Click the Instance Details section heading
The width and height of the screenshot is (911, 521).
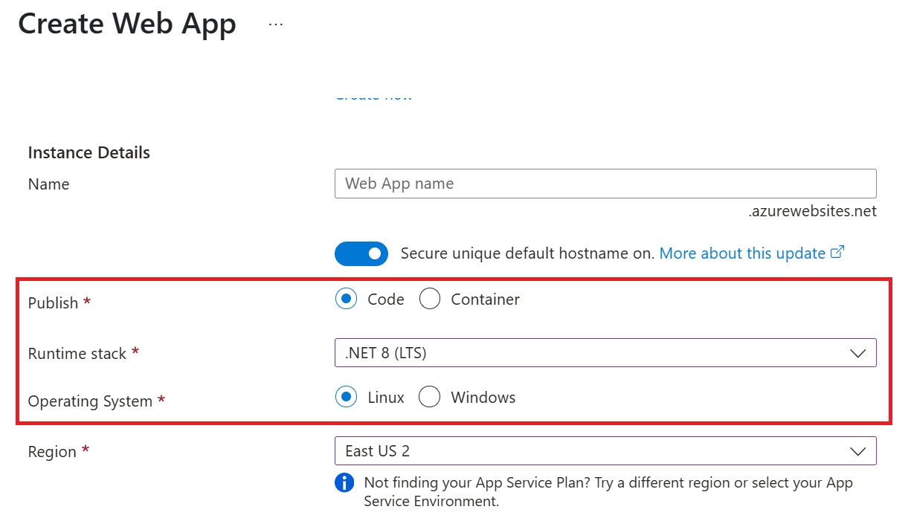pos(88,152)
